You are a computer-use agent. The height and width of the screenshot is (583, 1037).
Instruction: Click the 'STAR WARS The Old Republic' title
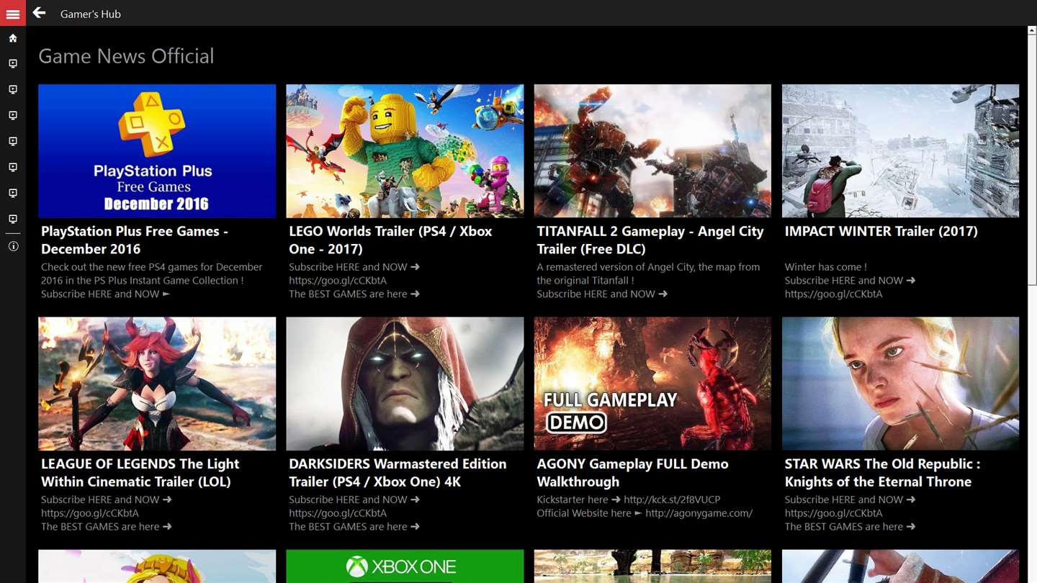click(x=882, y=473)
